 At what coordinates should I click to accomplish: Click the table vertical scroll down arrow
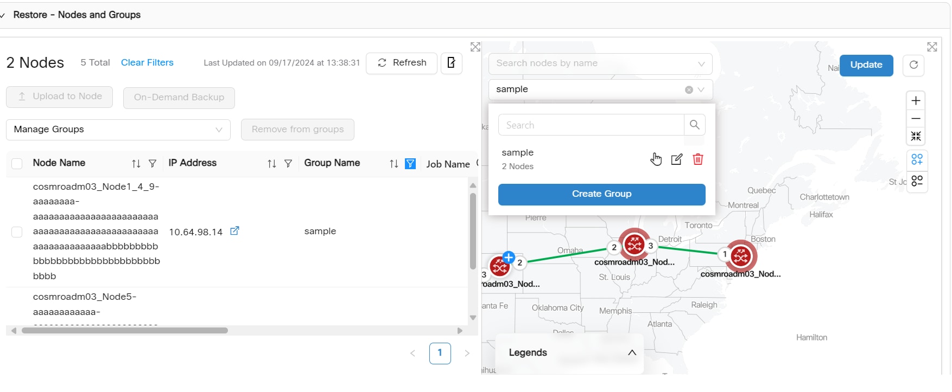tap(473, 318)
